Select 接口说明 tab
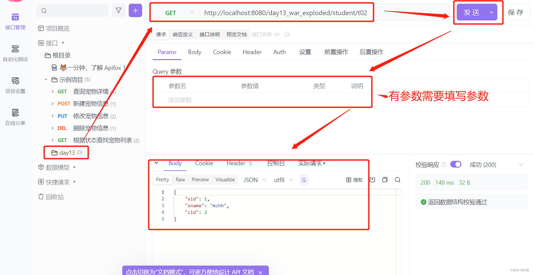This screenshot has width=534, height=275. click(210, 35)
